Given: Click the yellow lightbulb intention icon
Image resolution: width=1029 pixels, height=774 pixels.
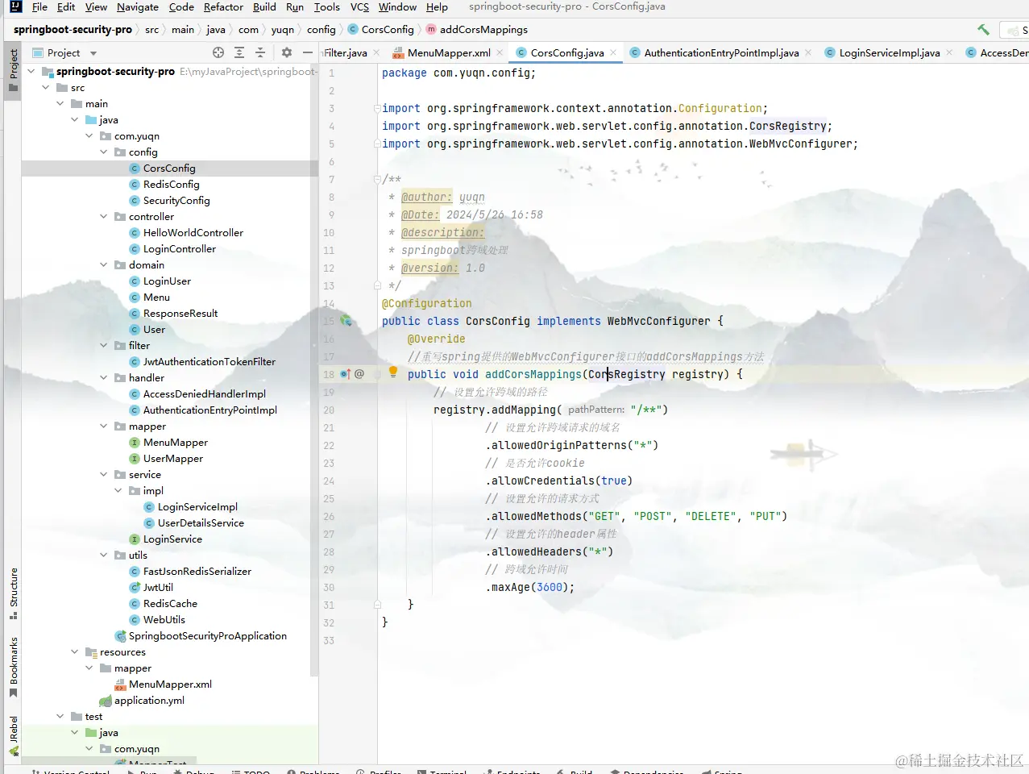Looking at the screenshot, I should (393, 372).
